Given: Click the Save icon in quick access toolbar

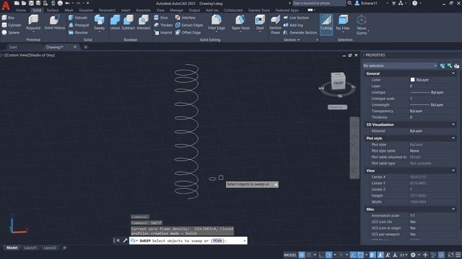Looking at the screenshot, I should click(31, 3).
